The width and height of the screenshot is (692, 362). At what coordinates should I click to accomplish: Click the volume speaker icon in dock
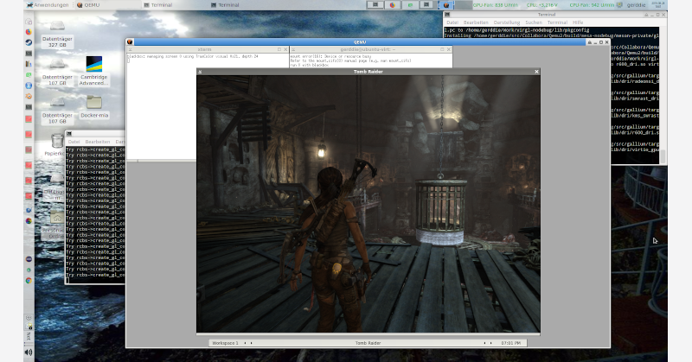(29, 352)
